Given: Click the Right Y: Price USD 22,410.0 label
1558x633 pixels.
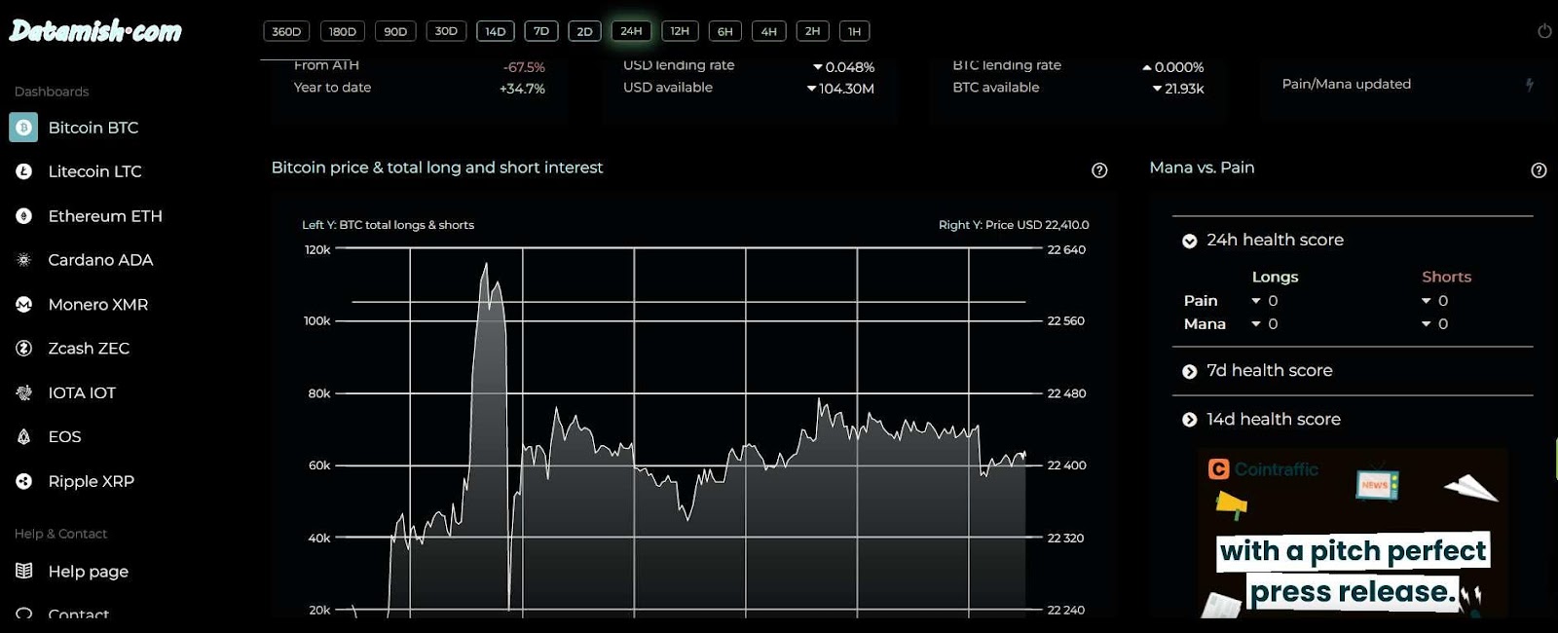Looking at the screenshot, I should click(x=1014, y=225).
